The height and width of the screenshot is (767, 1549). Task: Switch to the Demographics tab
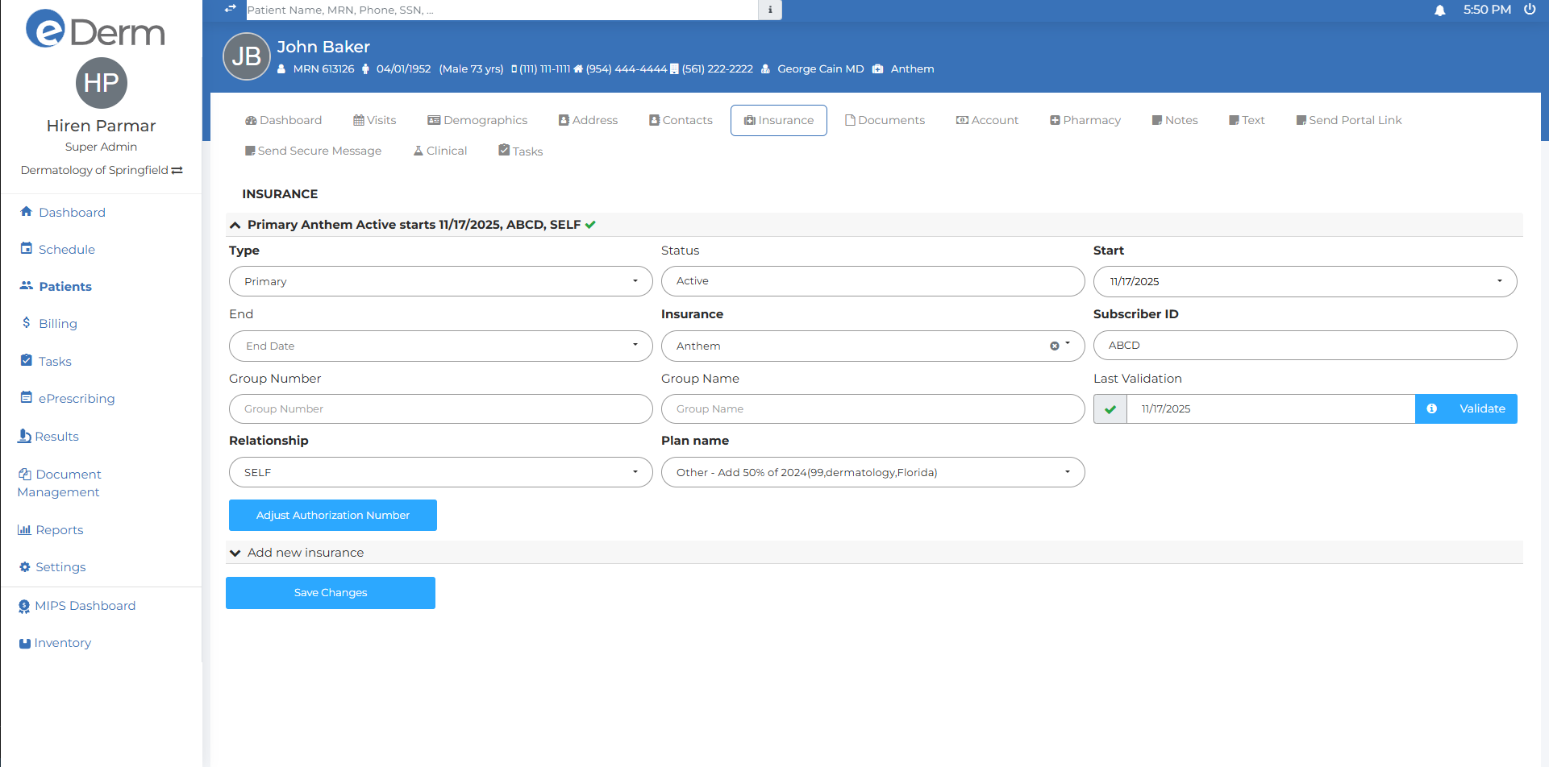click(477, 120)
